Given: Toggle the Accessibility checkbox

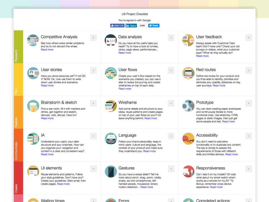Looking at the screenshot, I should 248,136.
